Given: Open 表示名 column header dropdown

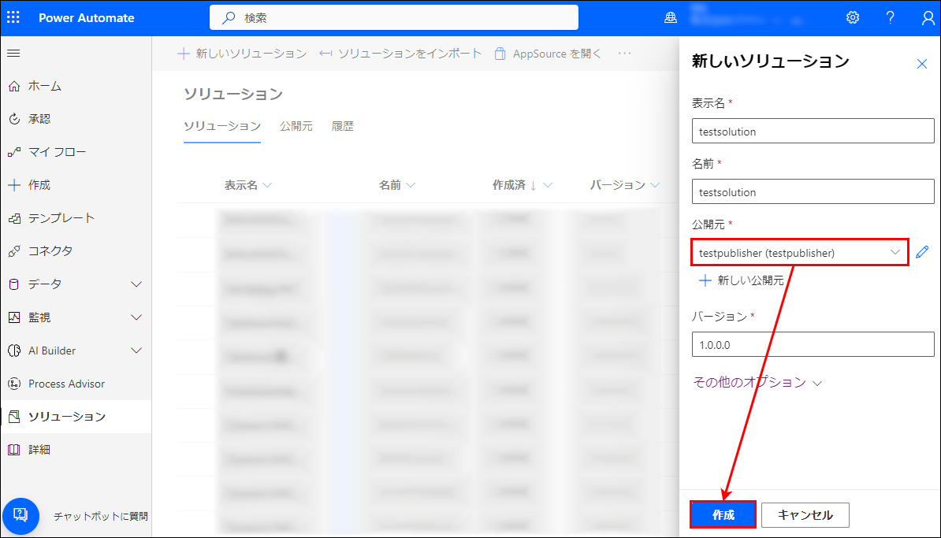Looking at the screenshot, I should coord(247,185).
